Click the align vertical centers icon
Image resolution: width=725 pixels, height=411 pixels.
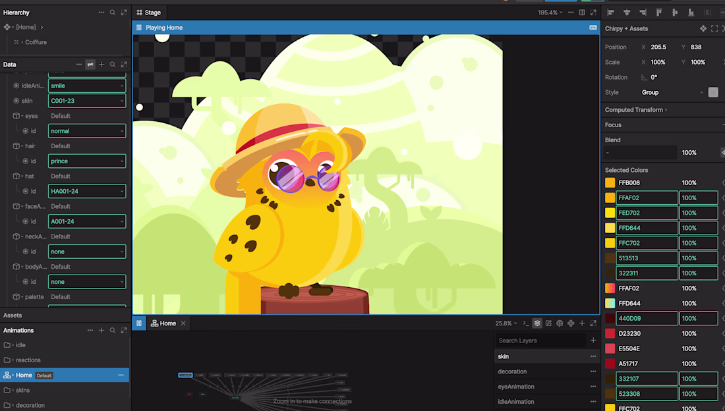[675, 13]
